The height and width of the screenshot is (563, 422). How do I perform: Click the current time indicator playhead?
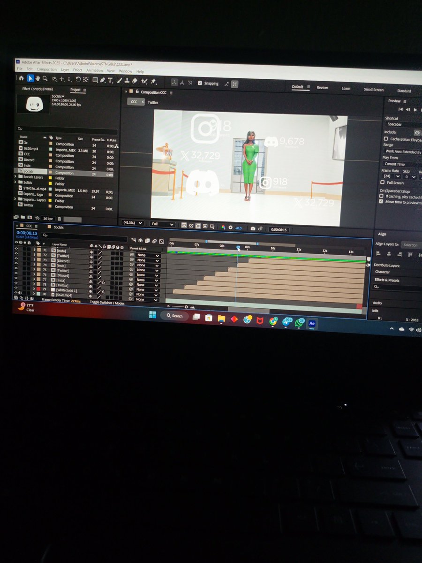238,247
